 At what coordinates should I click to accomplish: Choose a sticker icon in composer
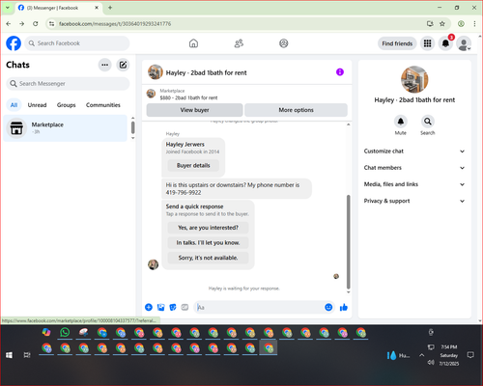tap(173, 307)
